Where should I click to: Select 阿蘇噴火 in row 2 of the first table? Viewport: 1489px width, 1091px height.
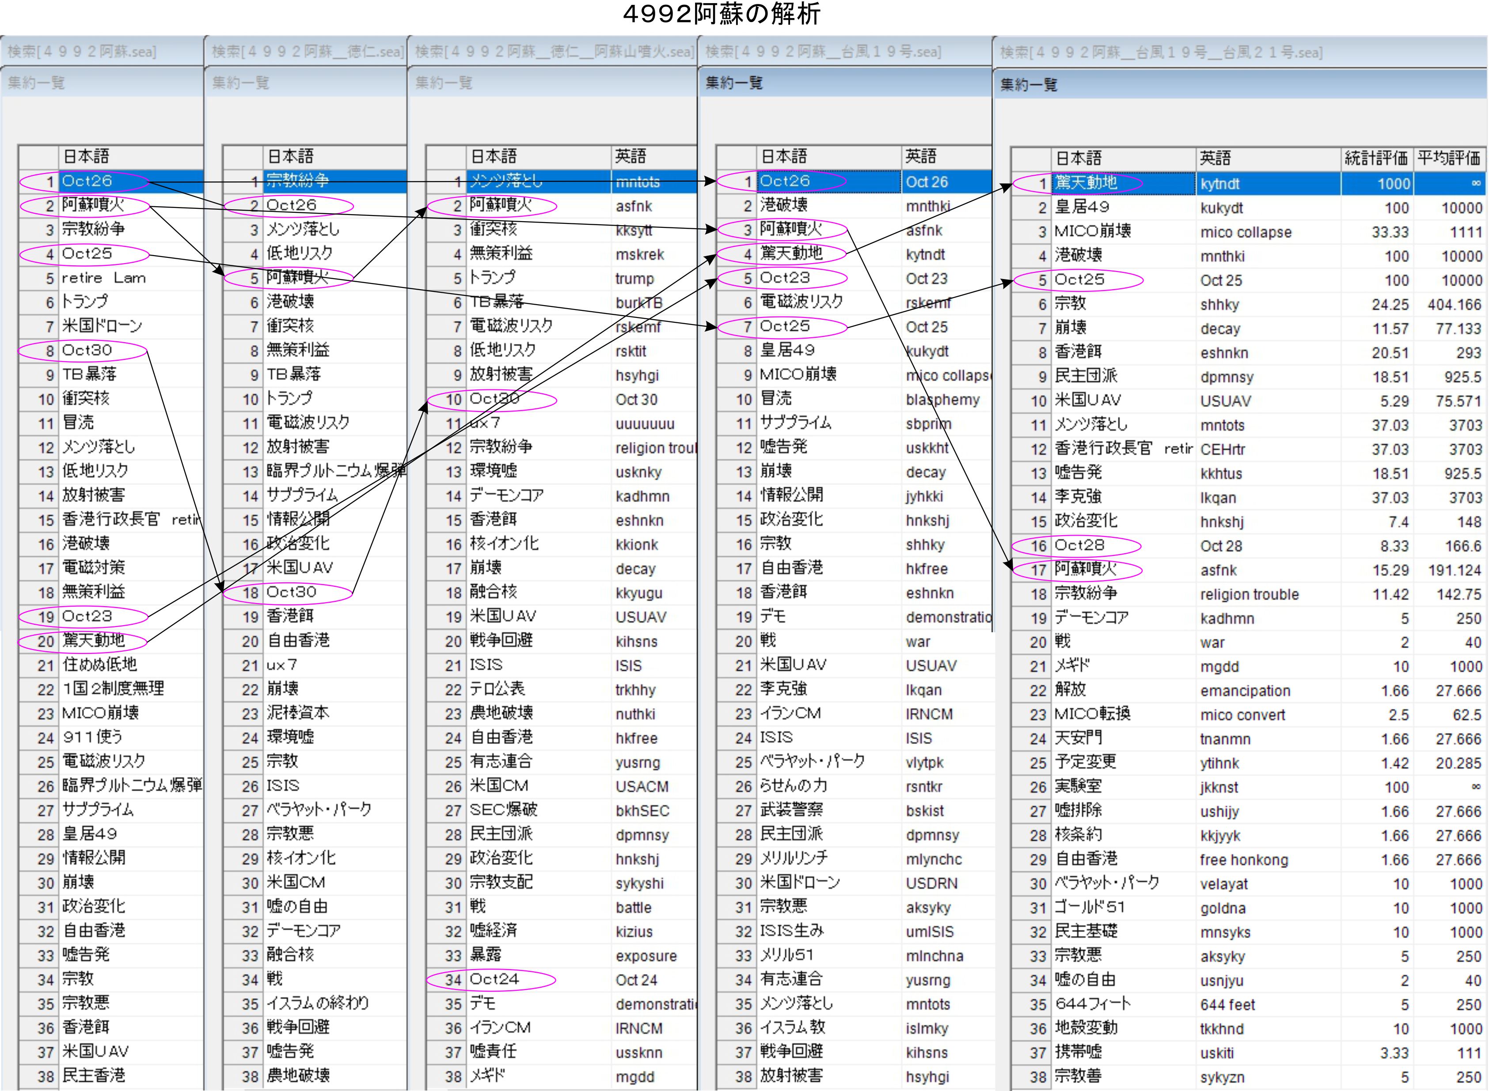[x=92, y=205]
